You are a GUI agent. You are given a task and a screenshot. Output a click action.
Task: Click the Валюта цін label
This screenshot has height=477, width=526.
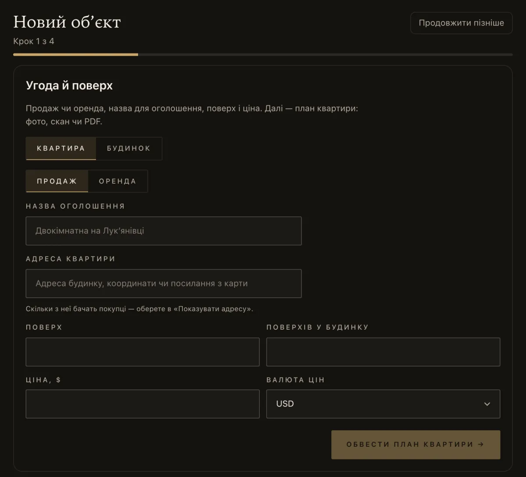click(x=295, y=380)
